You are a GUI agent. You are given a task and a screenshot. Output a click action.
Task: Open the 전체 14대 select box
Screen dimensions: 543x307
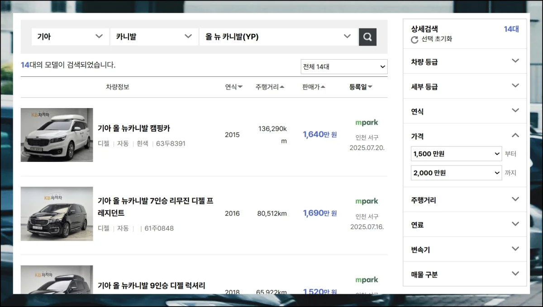click(344, 66)
